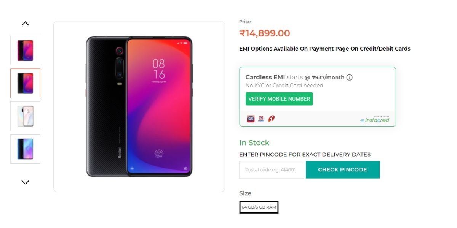Click the CHECK PINCODE button
This screenshot has height=228, width=457.
pos(342,169)
